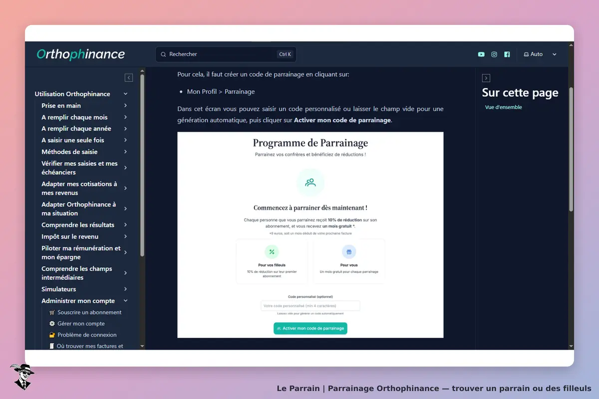Collapse the right table of contents icon
The height and width of the screenshot is (399, 599).
tap(486, 78)
